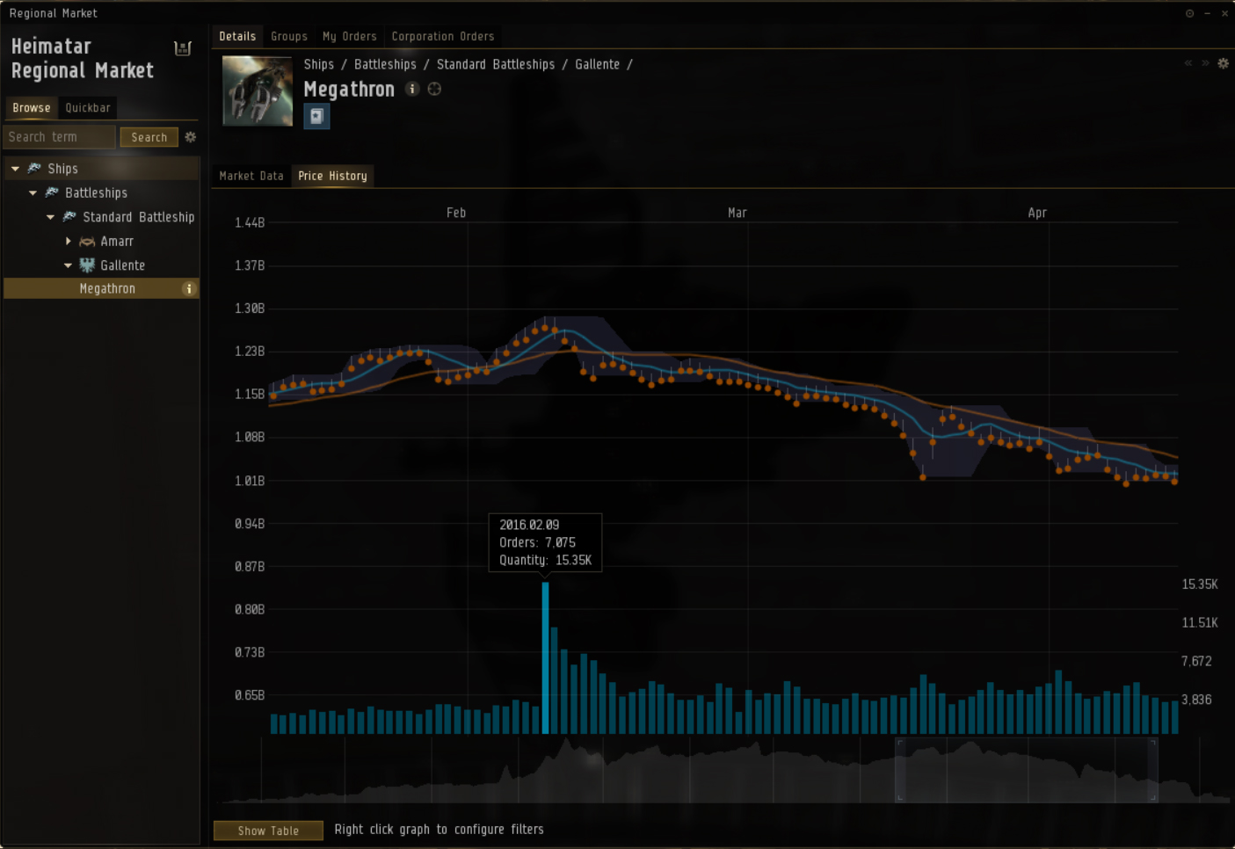Screen dimensions: 1235x849
Task: Follow the Standard Battleships breadcrumb link
Action: pos(496,64)
